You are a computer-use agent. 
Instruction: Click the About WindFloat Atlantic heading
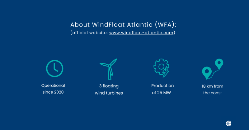pyautogui.click(x=123, y=25)
